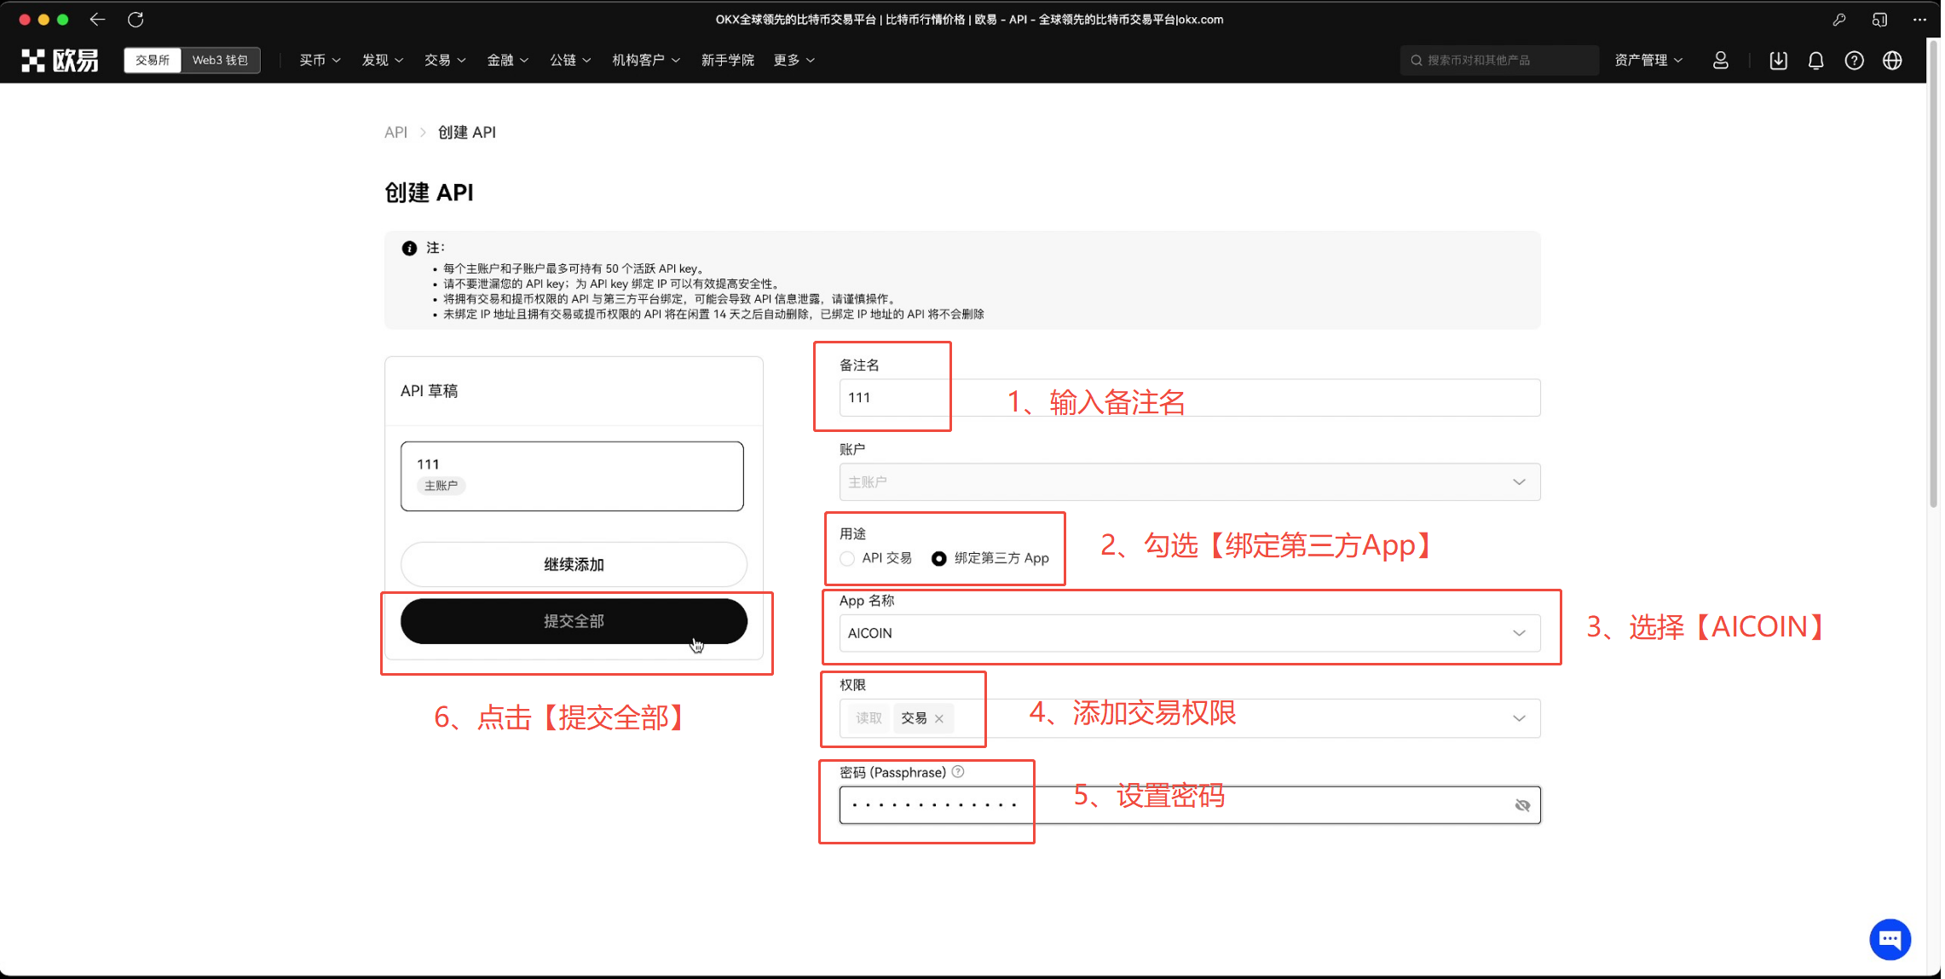This screenshot has height=979, width=1945.
Task: Open the notifications bell
Action: click(x=1815, y=60)
